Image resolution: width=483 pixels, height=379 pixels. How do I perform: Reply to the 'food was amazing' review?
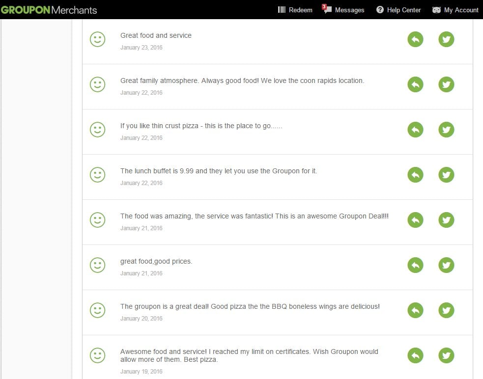click(x=415, y=220)
